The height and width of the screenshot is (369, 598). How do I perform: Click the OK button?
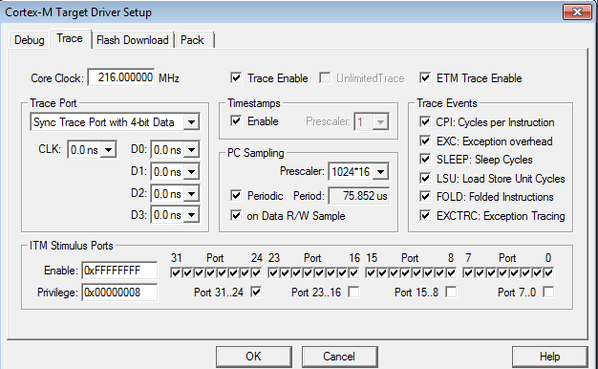(253, 357)
